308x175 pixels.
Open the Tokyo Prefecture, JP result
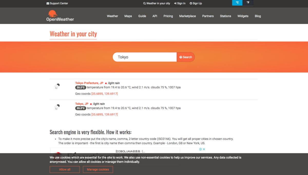[x=89, y=83]
